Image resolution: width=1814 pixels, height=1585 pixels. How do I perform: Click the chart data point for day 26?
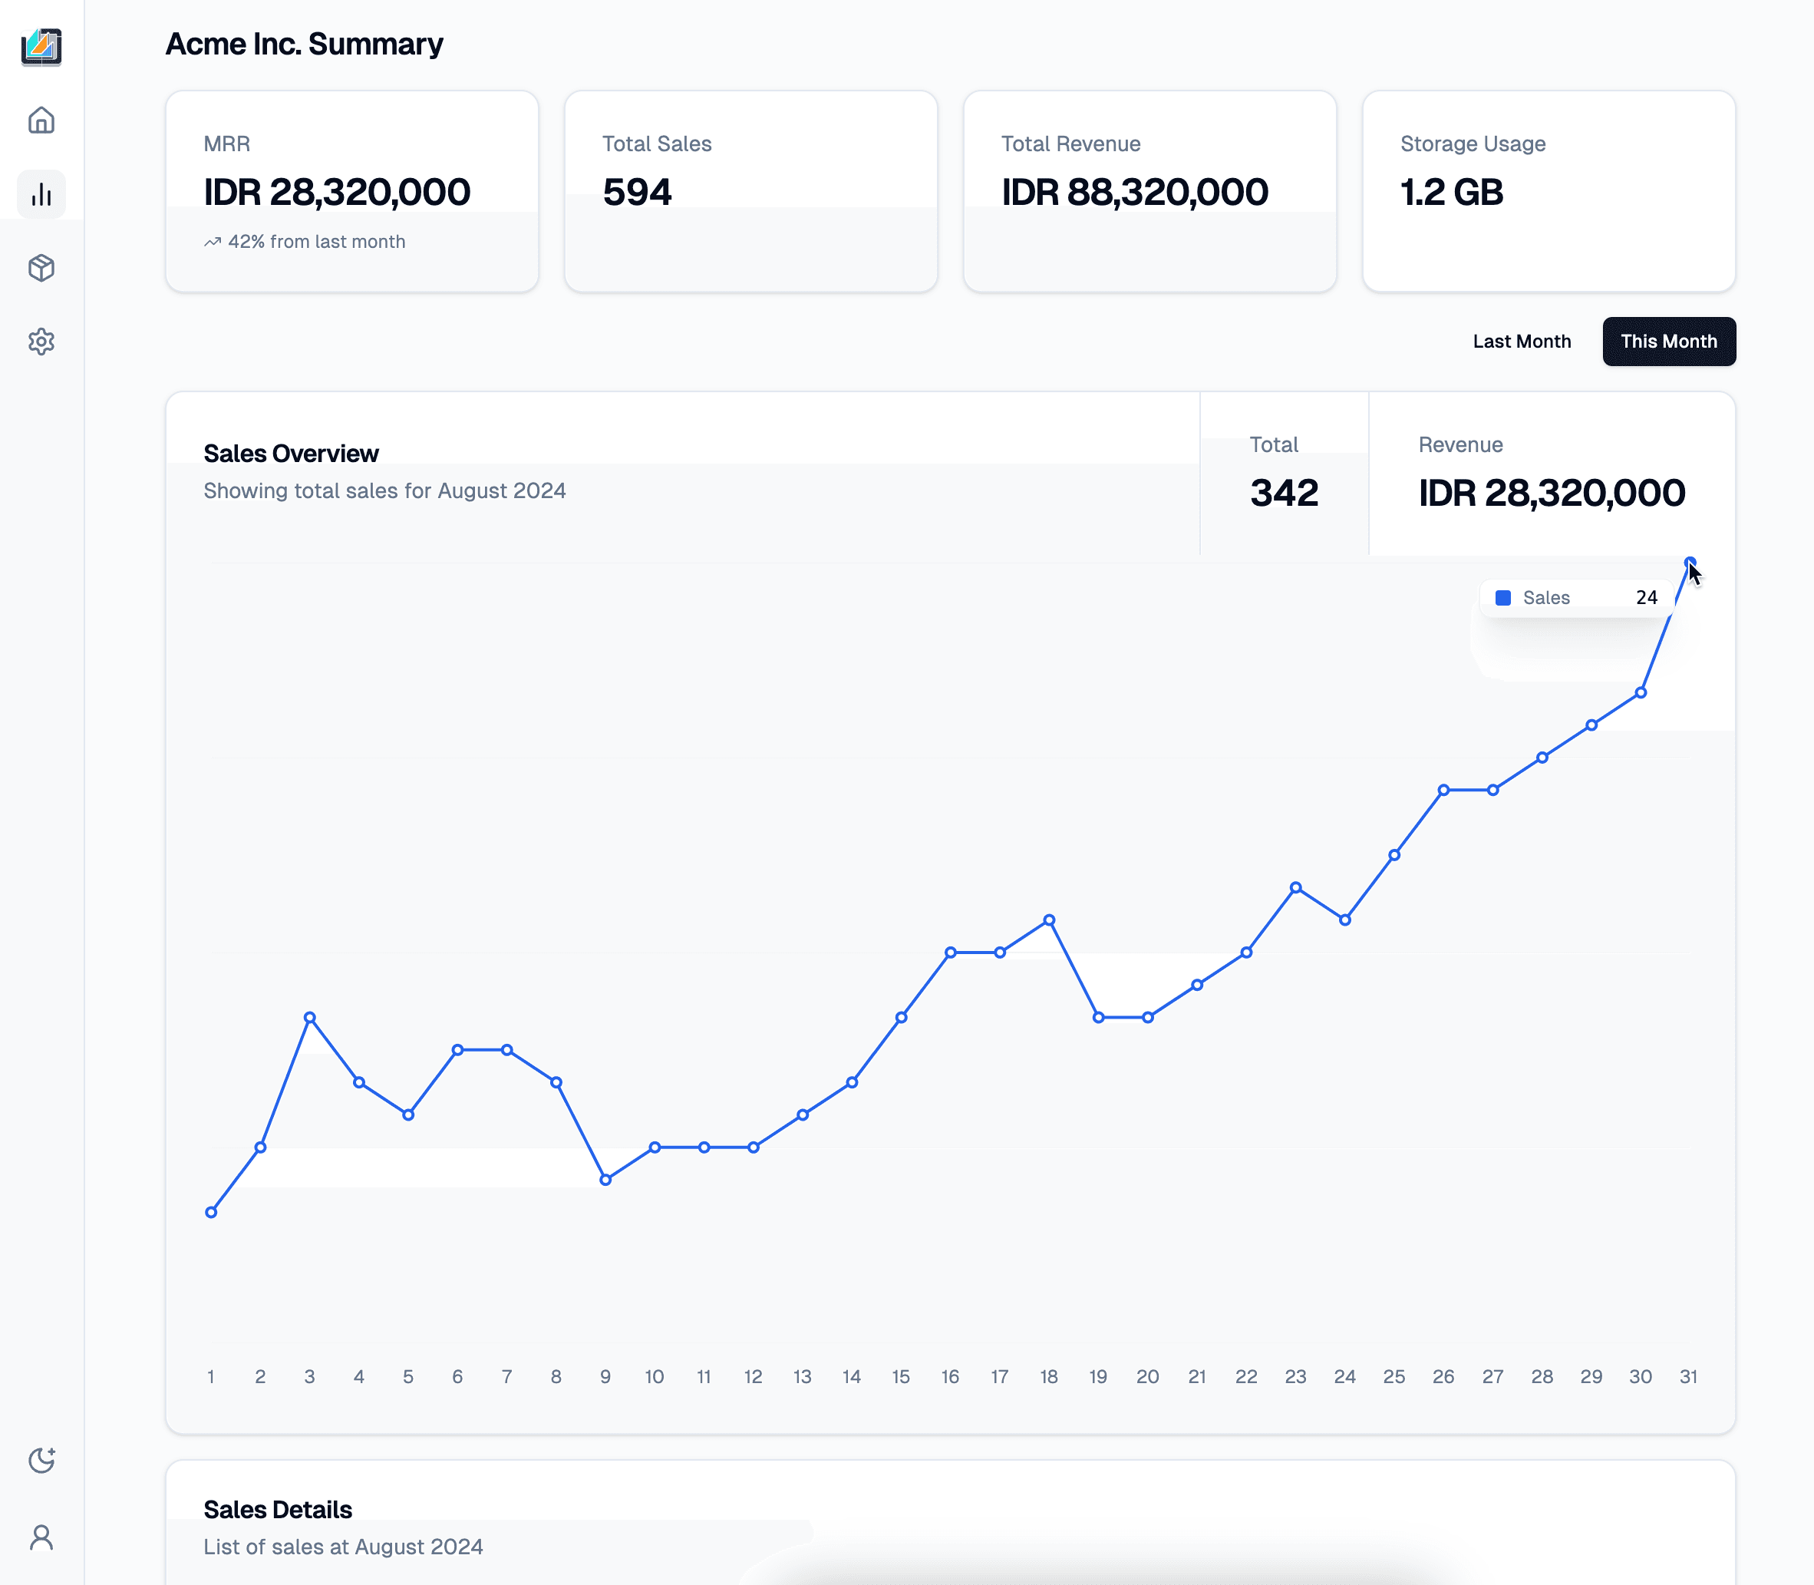pyautogui.click(x=1443, y=790)
